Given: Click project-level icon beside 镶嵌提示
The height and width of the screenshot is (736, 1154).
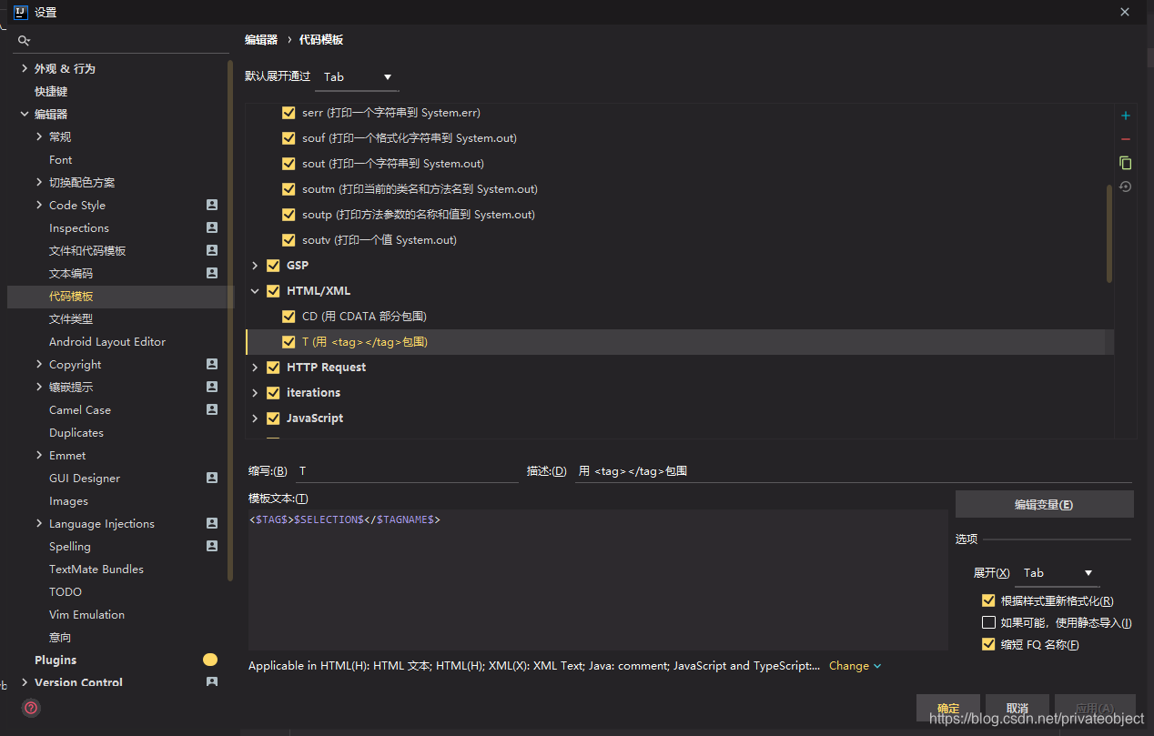Looking at the screenshot, I should pos(212,387).
